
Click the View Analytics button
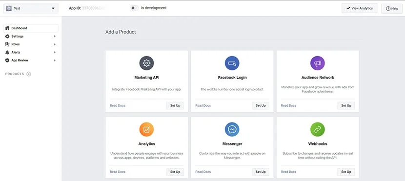(359, 8)
